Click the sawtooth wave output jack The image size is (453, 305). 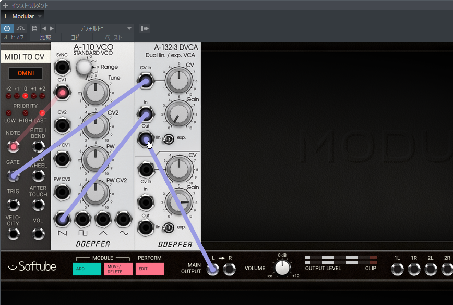pos(62,220)
